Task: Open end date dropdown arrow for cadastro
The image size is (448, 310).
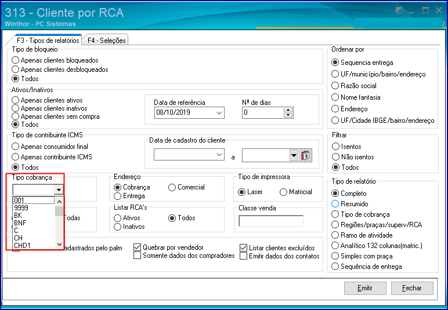Action: 294,156
